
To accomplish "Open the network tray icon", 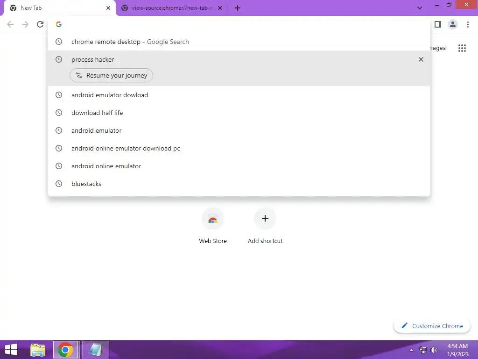I will pos(423,350).
